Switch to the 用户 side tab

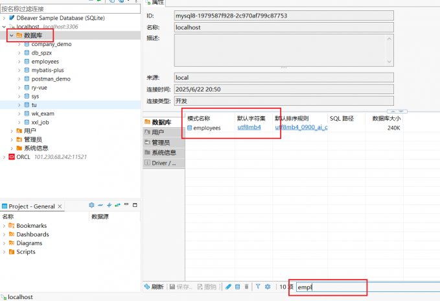click(157, 132)
